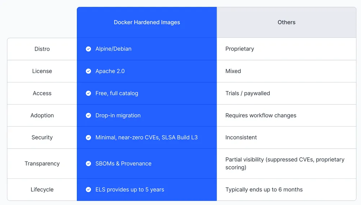The height and width of the screenshot is (205, 361).
Task: Select the Free, full catalog text
Action: pyautogui.click(x=117, y=93)
